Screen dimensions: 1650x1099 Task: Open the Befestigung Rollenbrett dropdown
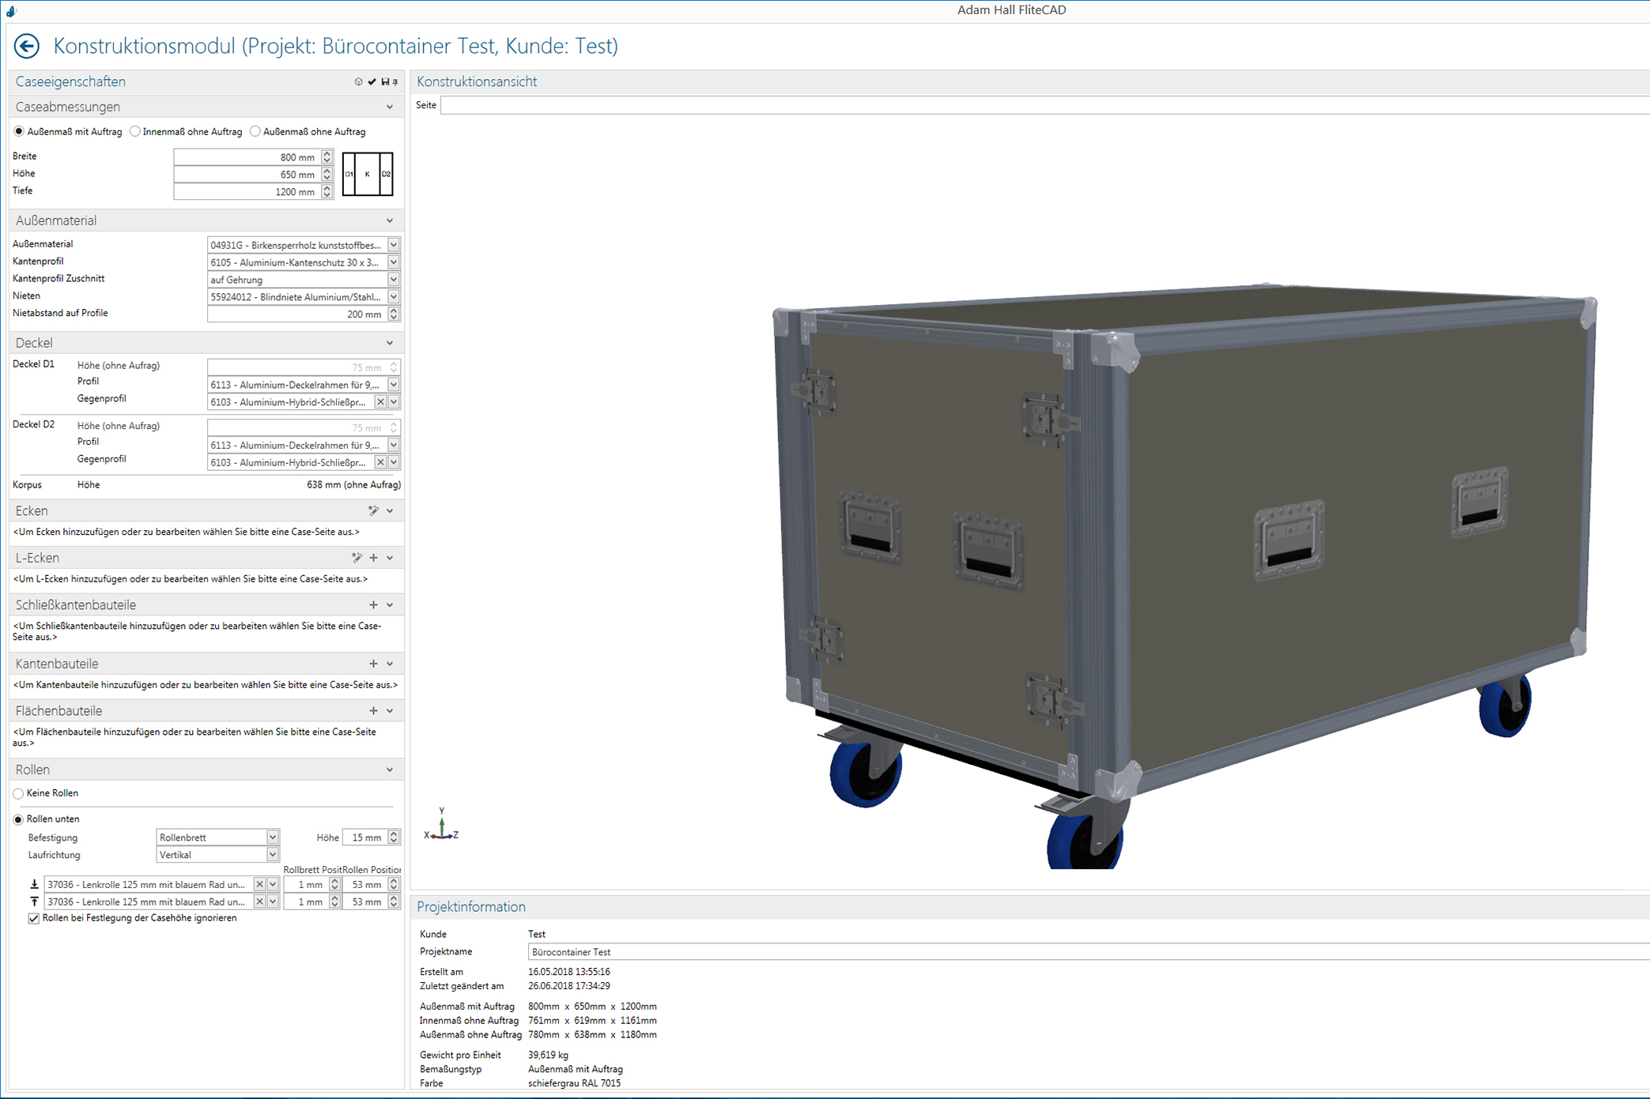pyautogui.click(x=272, y=837)
